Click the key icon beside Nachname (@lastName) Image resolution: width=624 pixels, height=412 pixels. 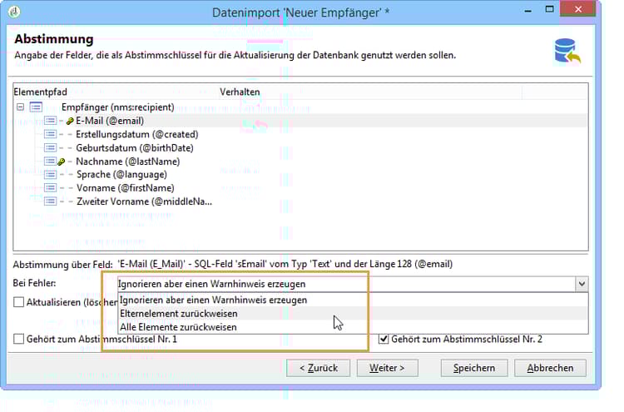[x=61, y=161]
